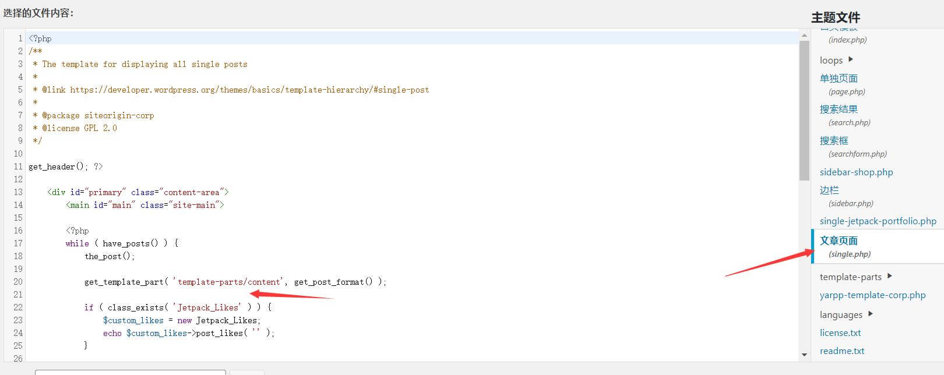Click the editor scrollbar down arrow
Image resolution: width=944 pixels, height=375 pixels.
[x=804, y=354]
